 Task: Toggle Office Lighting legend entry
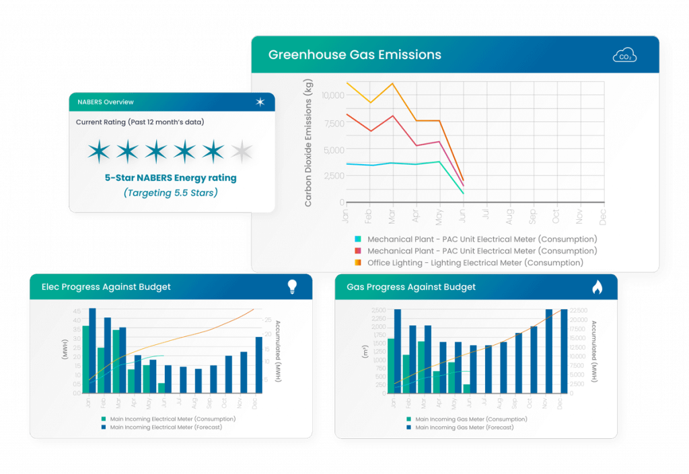[469, 262]
